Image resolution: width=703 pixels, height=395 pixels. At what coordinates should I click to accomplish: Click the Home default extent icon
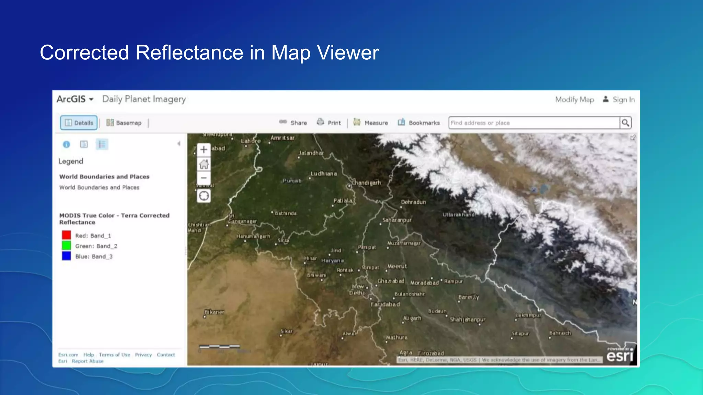(204, 164)
